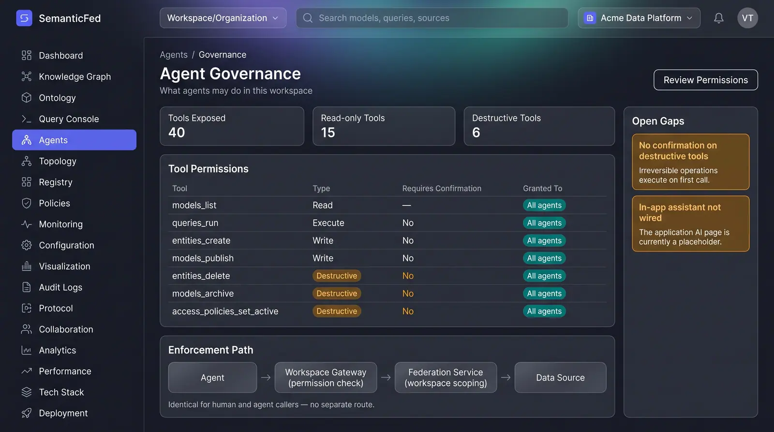
Task: Open Audit Logs section
Action: [74, 287]
